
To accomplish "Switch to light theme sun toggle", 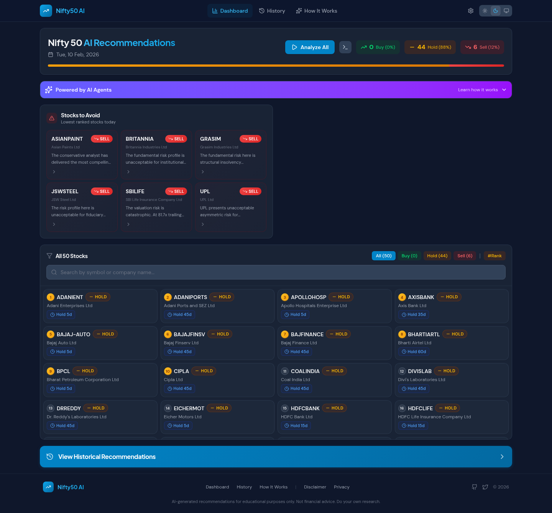I will point(485,11).
